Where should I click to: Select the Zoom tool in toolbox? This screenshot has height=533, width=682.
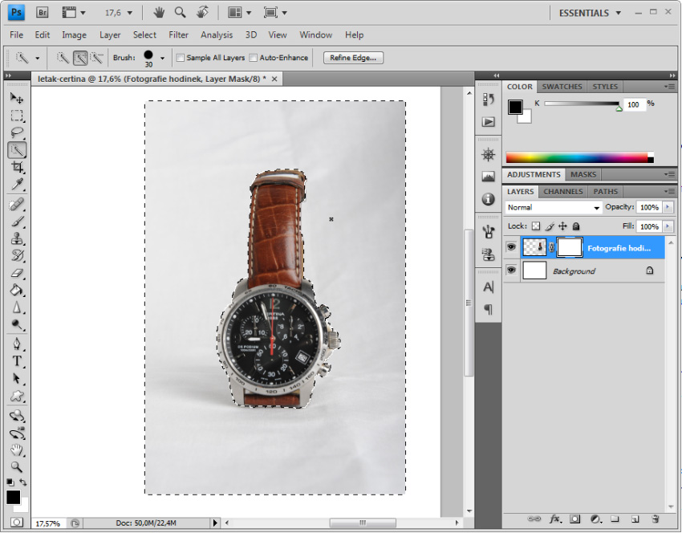click(17, 467)
